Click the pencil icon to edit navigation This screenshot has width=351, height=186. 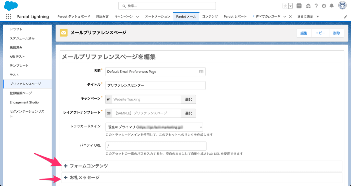[x=345, y=17]
